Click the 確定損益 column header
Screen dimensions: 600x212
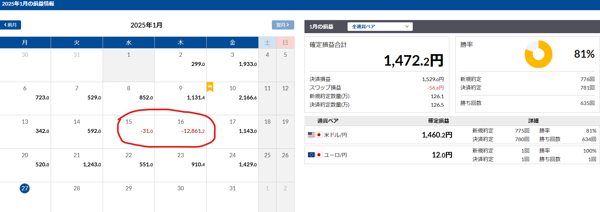click(x=438, y=121)
